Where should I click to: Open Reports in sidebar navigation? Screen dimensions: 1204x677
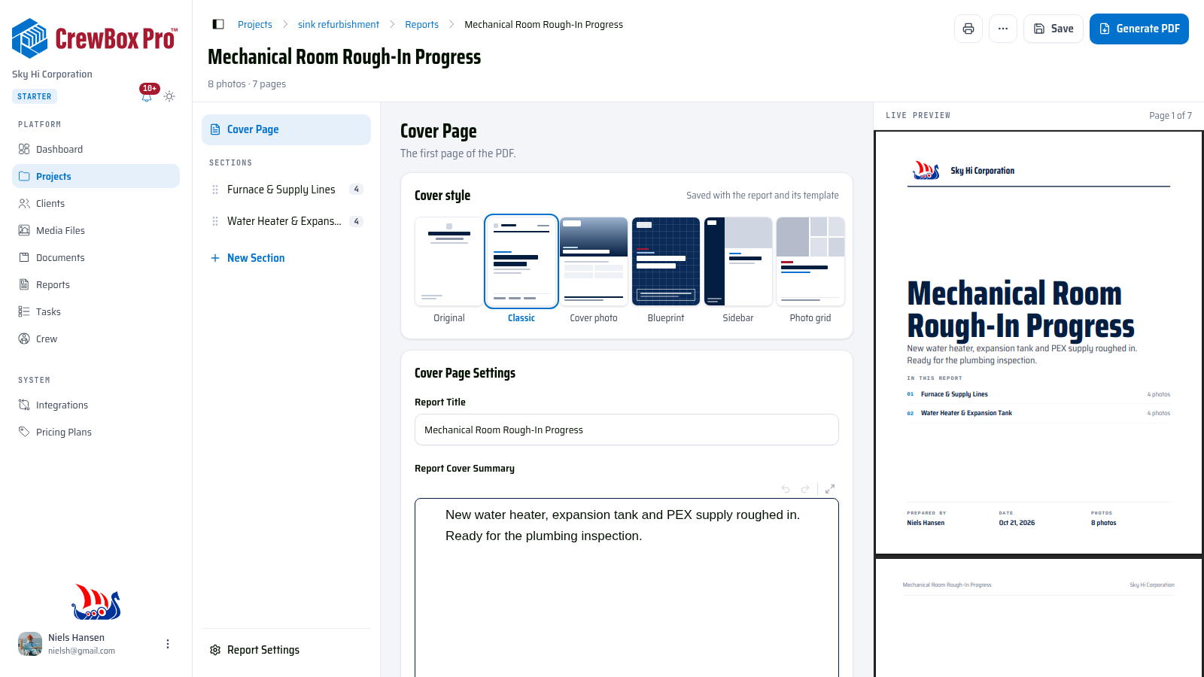[96, 284]
